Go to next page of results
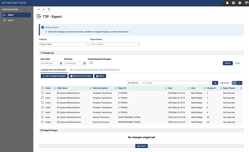 click(x=240, y=83)
